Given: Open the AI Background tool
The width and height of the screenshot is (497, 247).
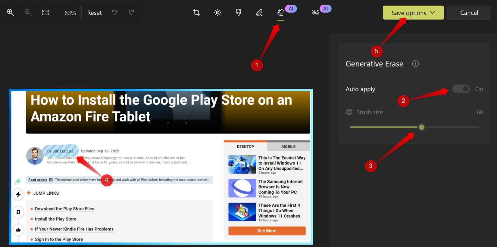Looking at the screenshot, I should [x=315, y=13].
